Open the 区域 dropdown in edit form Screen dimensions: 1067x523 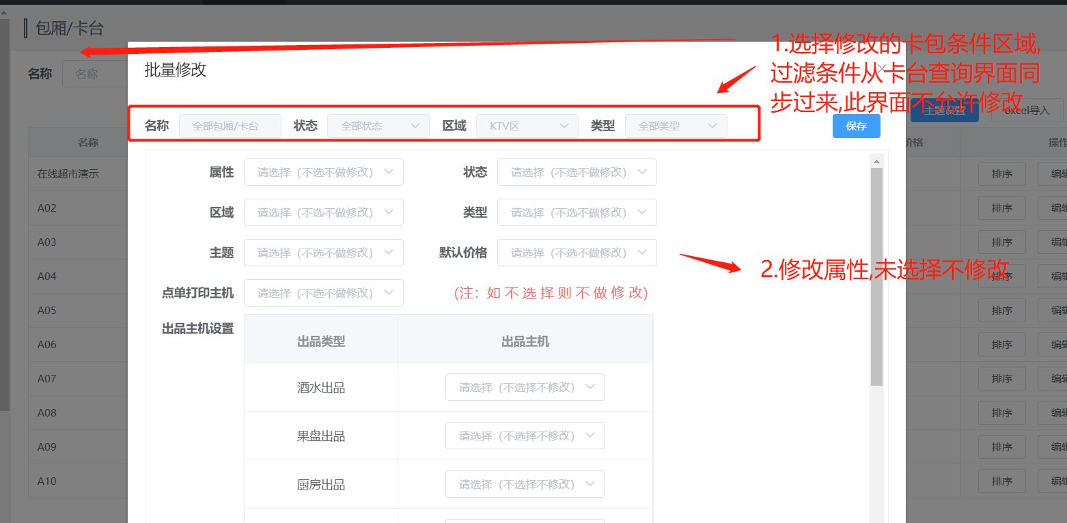pos(323,212)
